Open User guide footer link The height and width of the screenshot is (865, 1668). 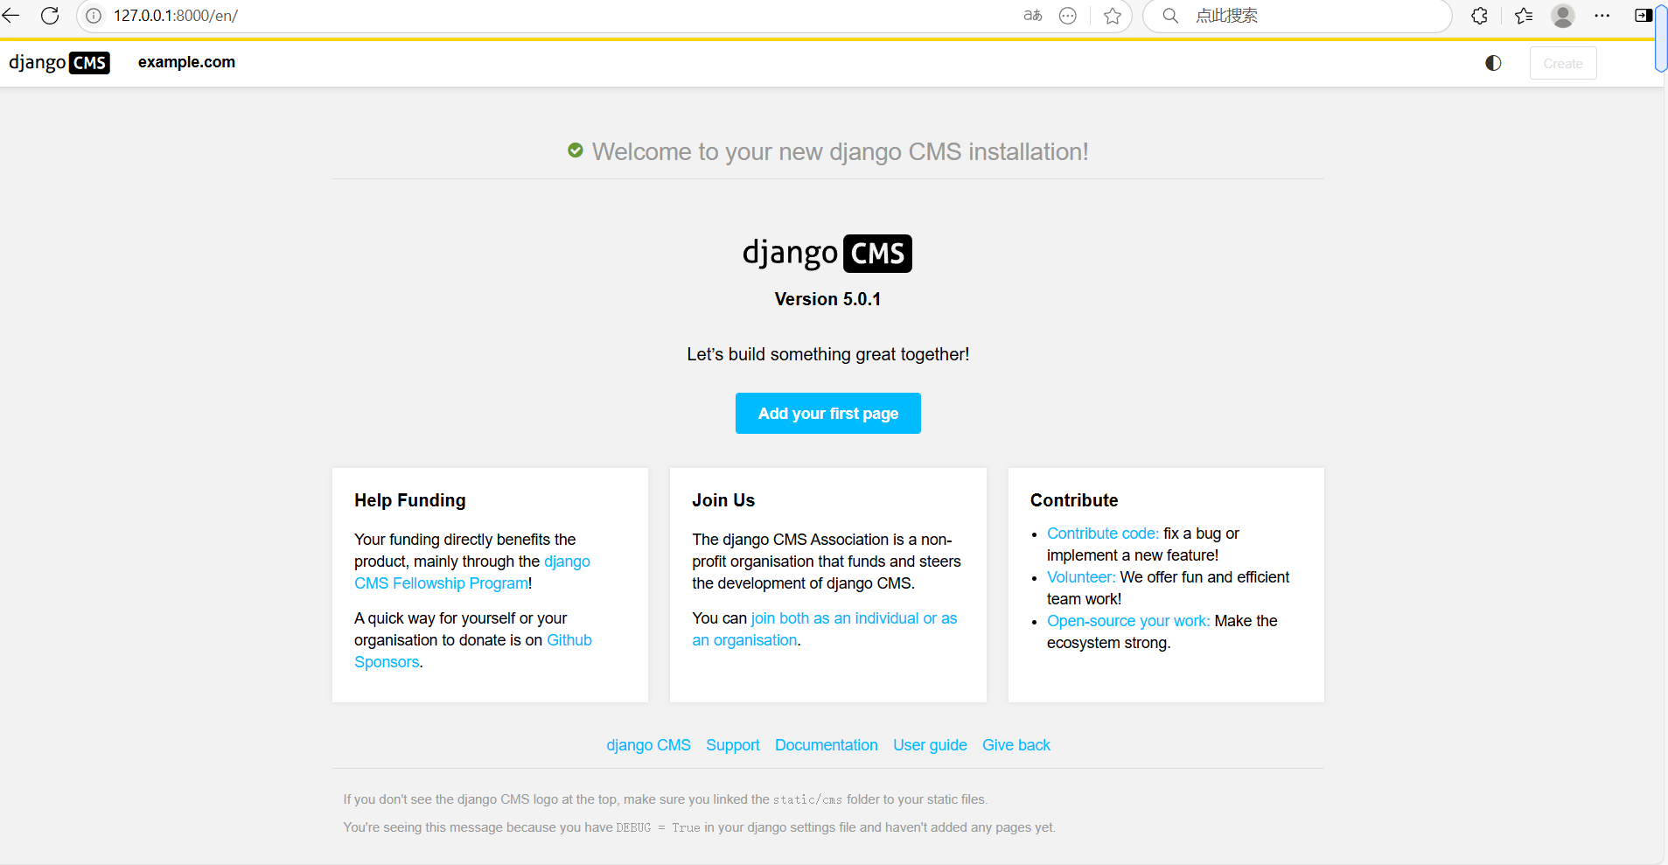(x=930, y=745)
